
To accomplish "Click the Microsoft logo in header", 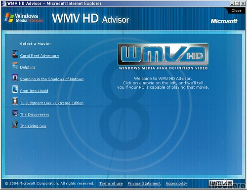I will (x=224, y=21).
